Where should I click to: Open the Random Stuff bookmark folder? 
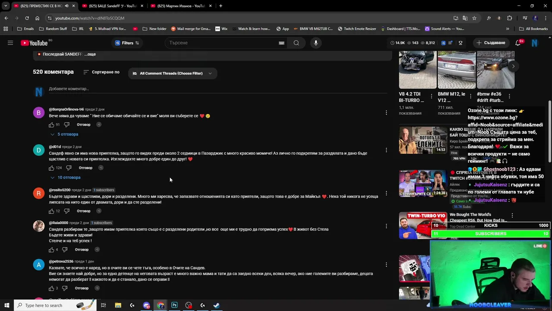point(53,29)
